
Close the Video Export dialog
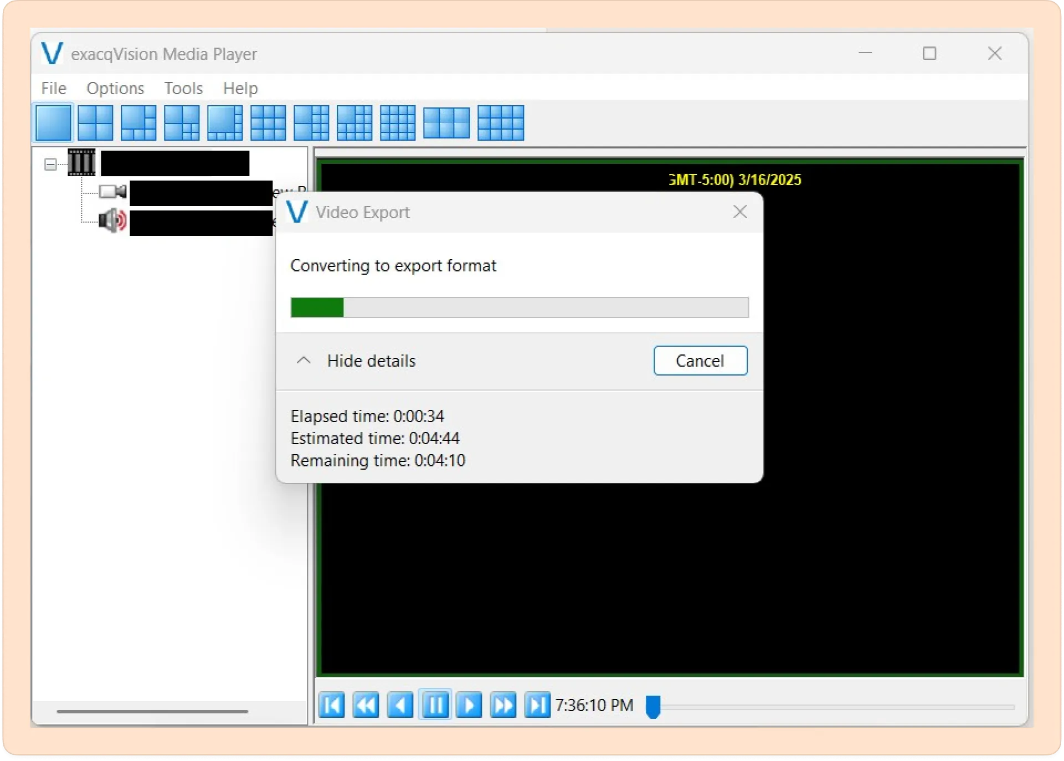click(x=740, y=212)
